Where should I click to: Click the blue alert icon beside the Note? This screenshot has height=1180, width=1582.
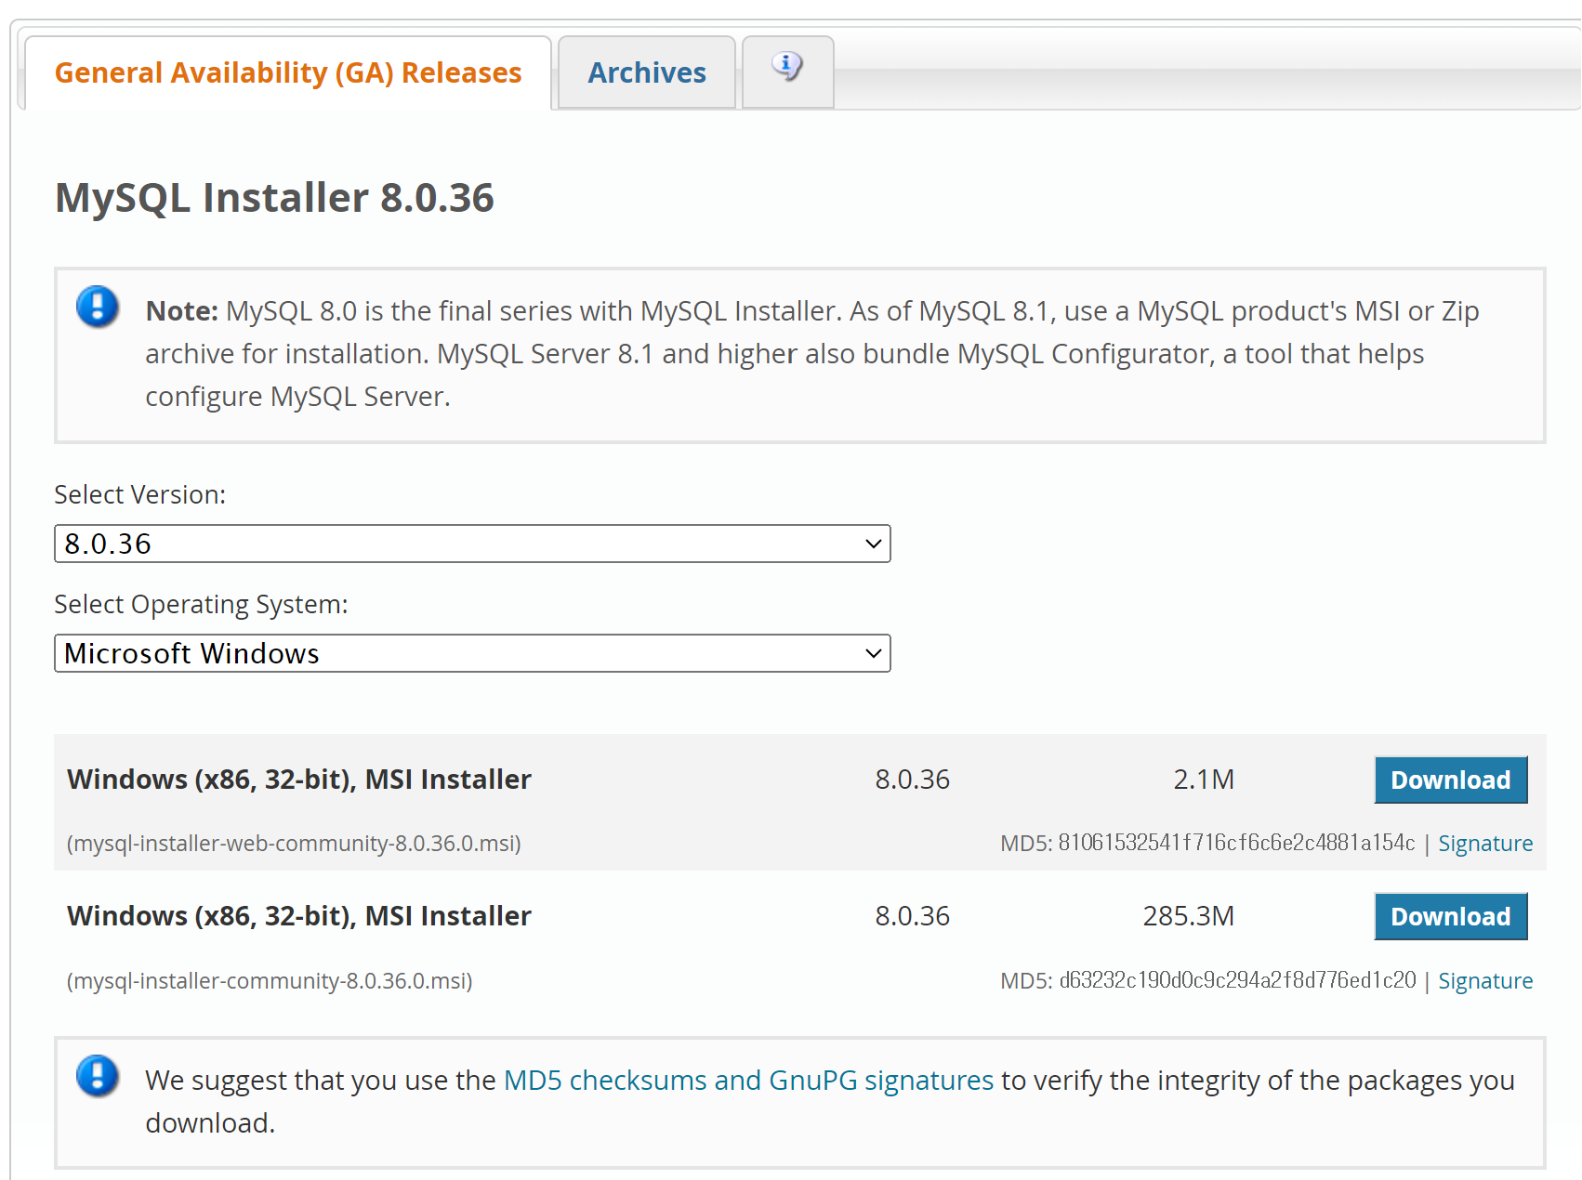(x=98, y=308)
